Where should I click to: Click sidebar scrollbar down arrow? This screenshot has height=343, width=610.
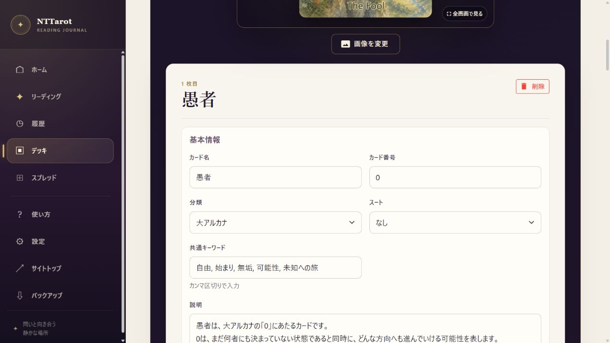tap(123, 340)
